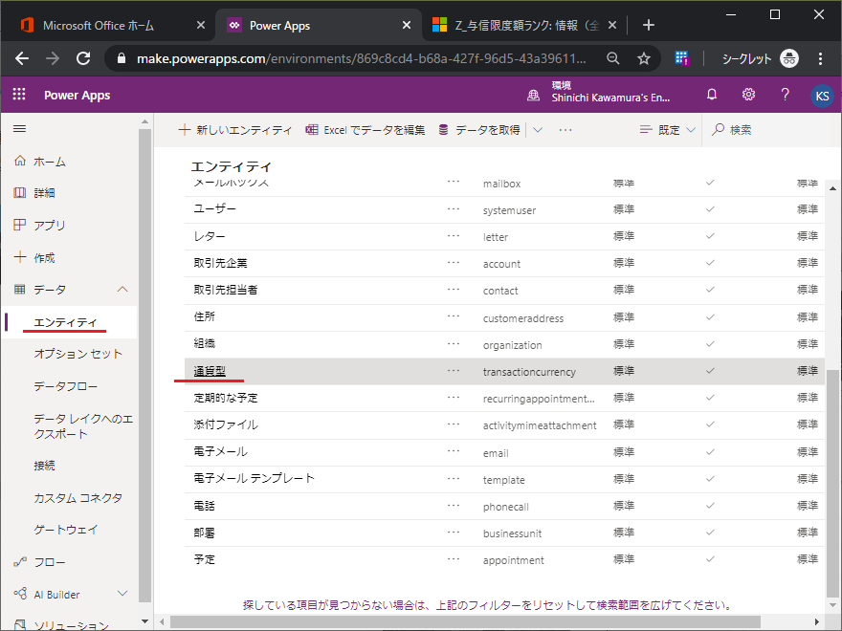Open the 取引先担当者 entity
The width and height of the screenshot is (842, 631).
[226, 290]
